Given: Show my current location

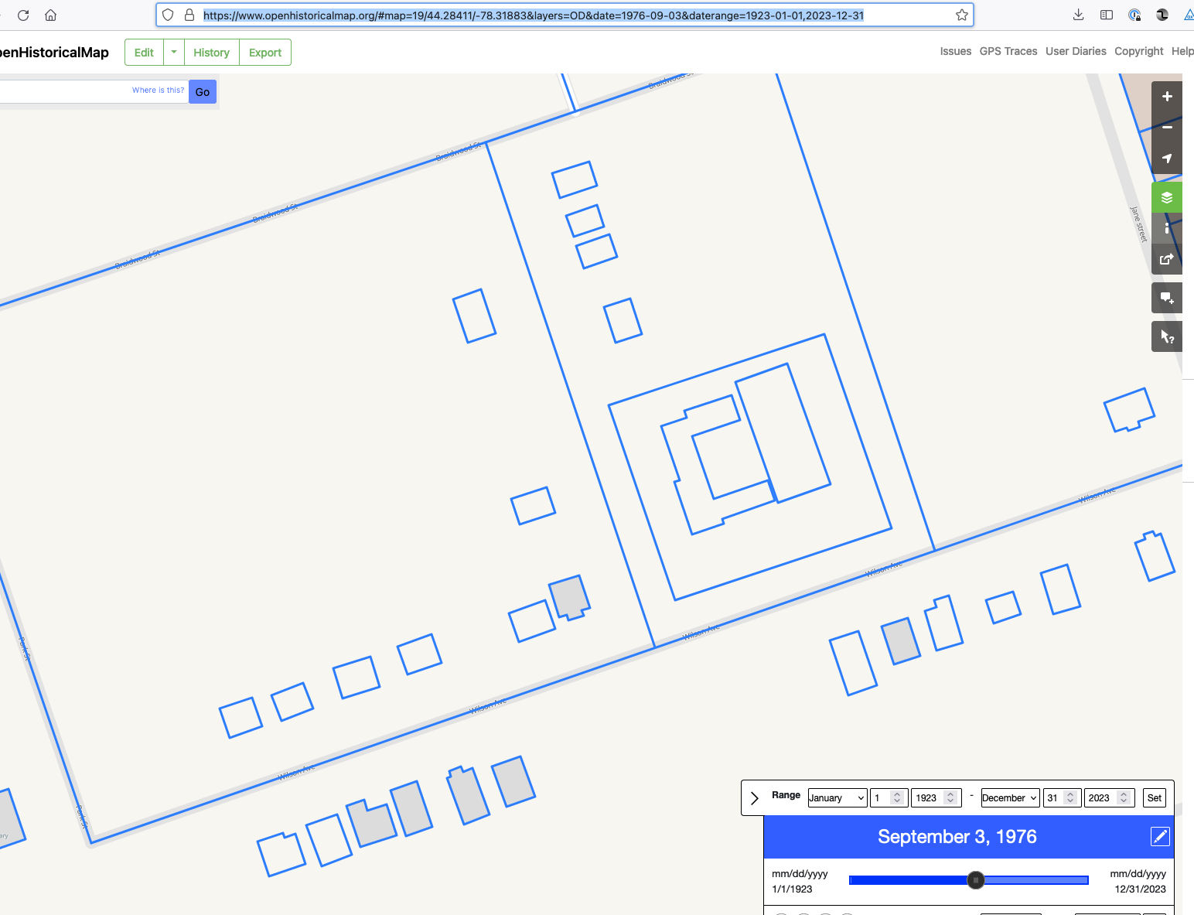Looking at the screenshot, I should click(1167, 158).
